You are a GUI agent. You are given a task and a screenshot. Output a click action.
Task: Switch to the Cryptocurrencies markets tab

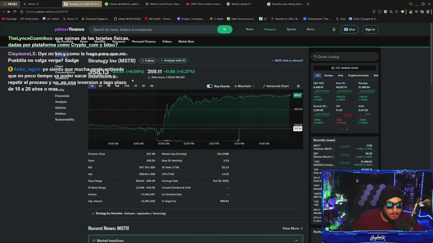358,76
